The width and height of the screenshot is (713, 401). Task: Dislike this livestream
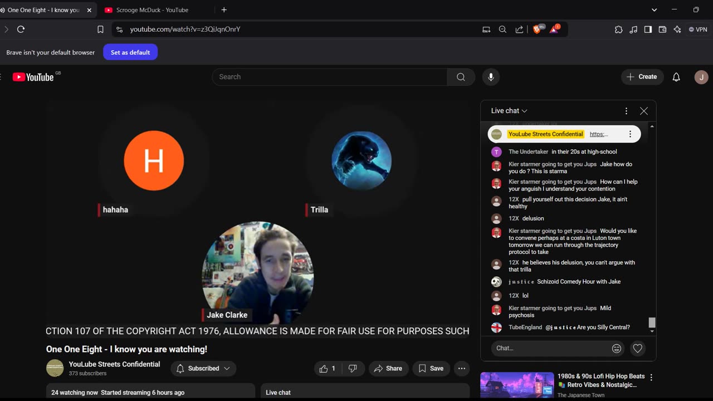pyautogui.click(x=353, y=368)
